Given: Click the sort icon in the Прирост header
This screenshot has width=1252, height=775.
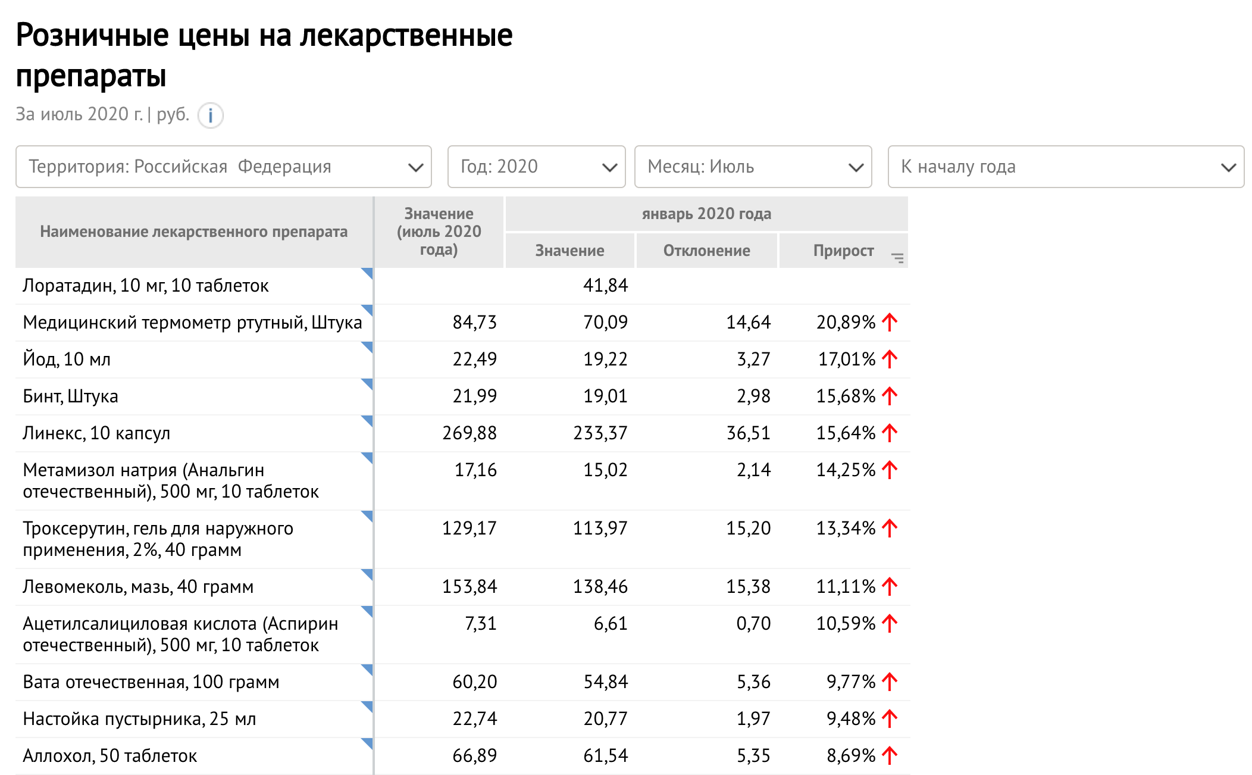Looking at the screenshot, I should click(897, 258).
